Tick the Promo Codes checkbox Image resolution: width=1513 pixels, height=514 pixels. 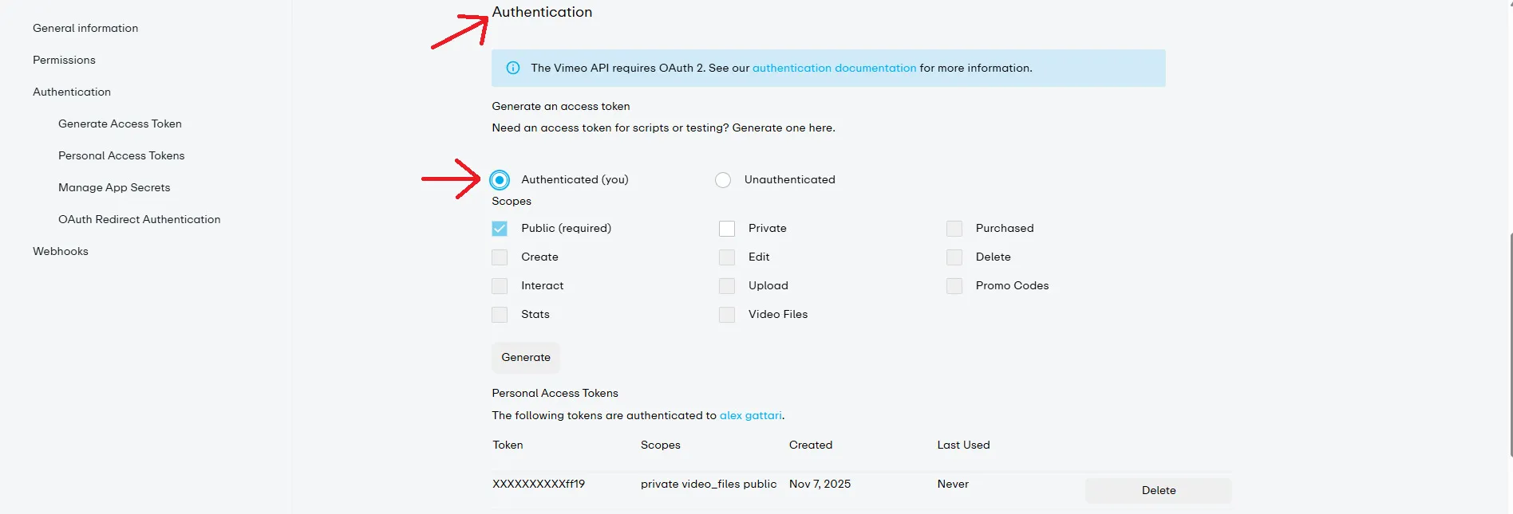click(954, 286)
